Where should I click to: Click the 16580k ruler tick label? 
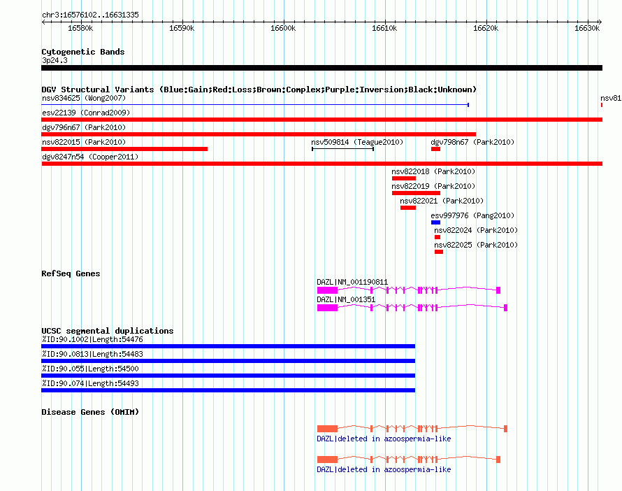pyautogui.click(x=80, y=28)
